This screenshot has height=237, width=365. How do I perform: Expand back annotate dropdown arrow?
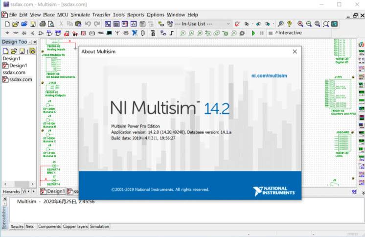pos(252,24)
